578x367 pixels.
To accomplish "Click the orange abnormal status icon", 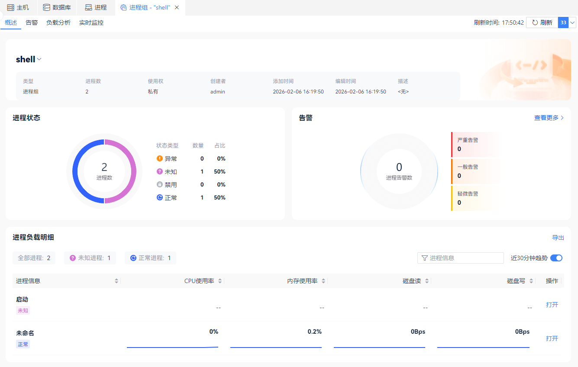I will [x=160, y=158].
